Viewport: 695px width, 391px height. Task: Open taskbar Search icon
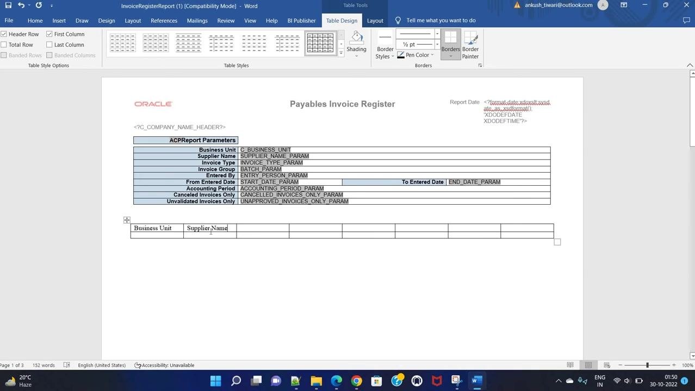(236, 381)
